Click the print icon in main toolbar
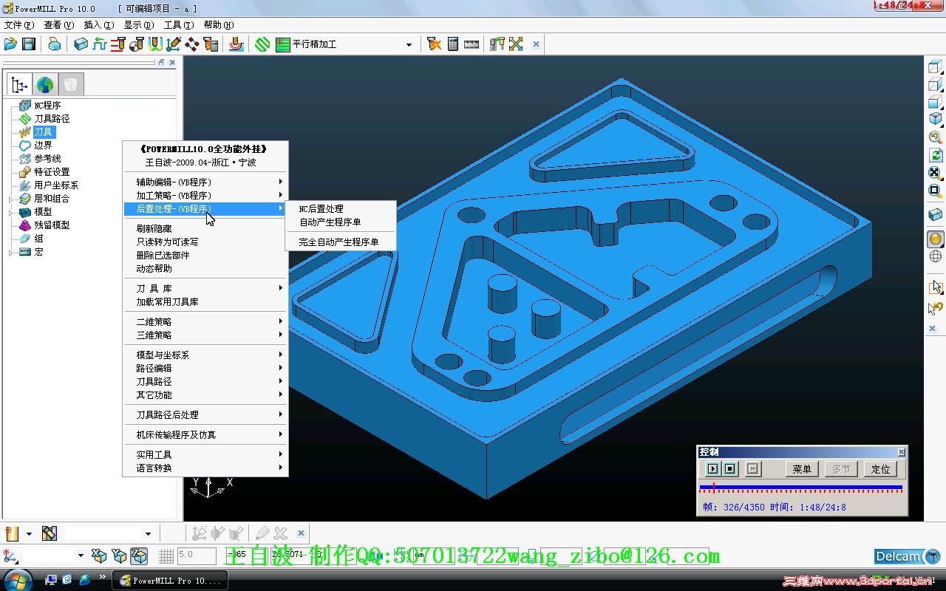 55,44
